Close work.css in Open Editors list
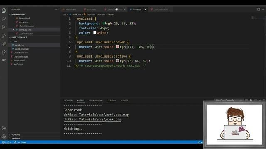 (x=14, y=30)
